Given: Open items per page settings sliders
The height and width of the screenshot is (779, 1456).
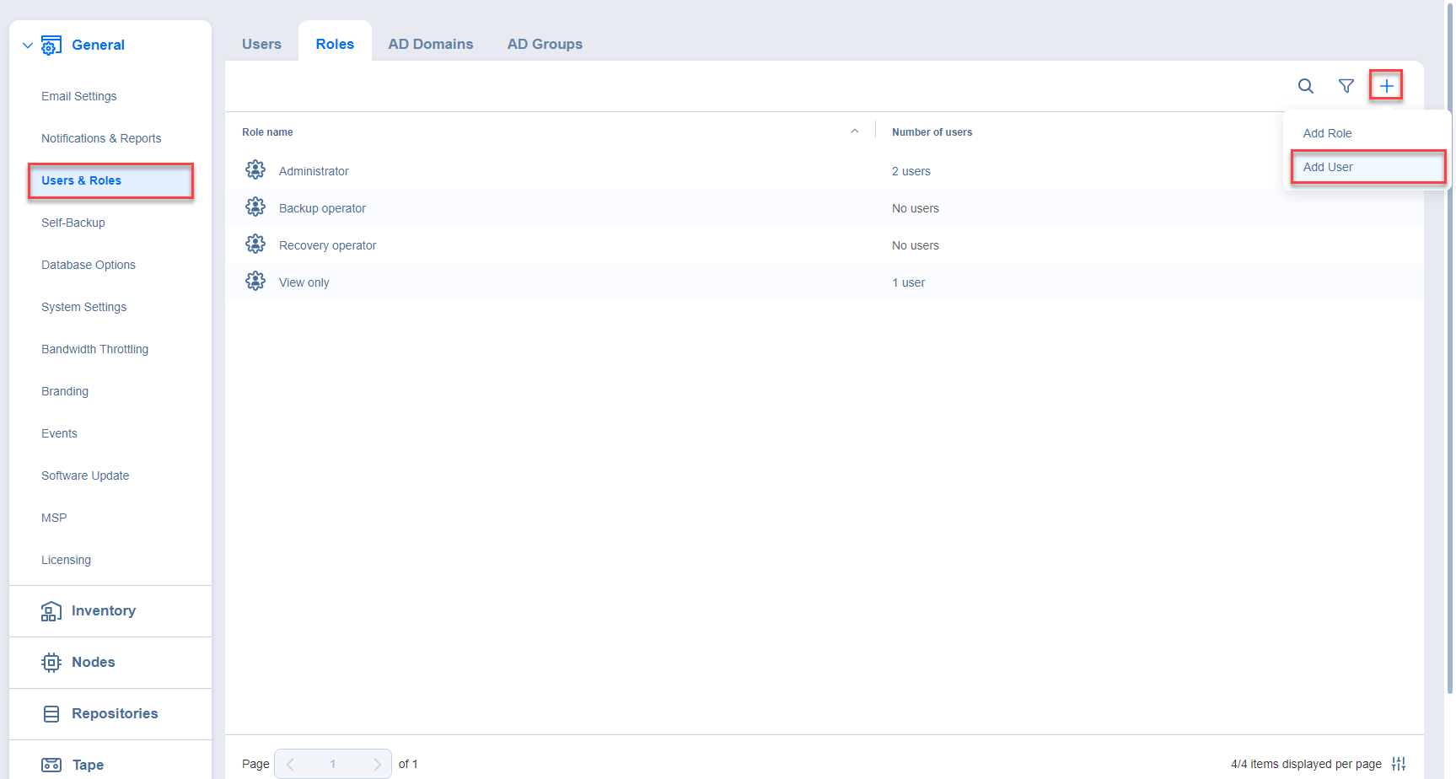Looking at the screenshot, I should coord(1399,764).
